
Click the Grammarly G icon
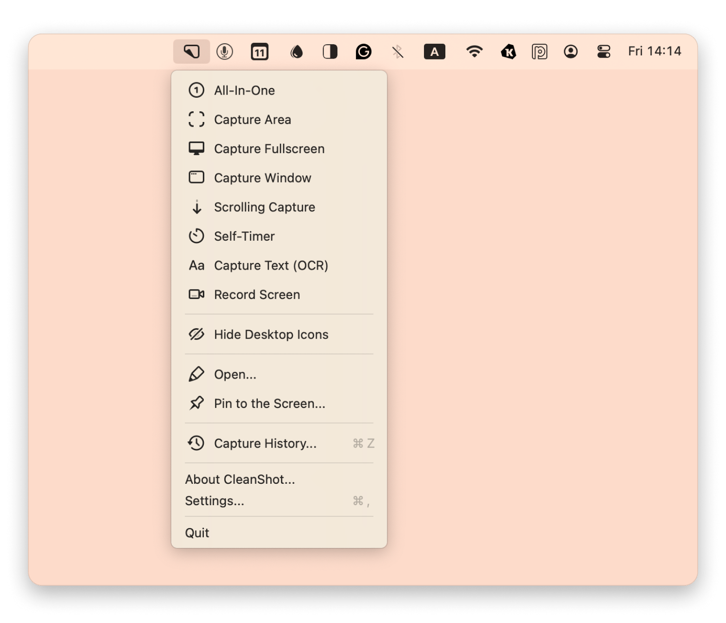click(363, 52)
